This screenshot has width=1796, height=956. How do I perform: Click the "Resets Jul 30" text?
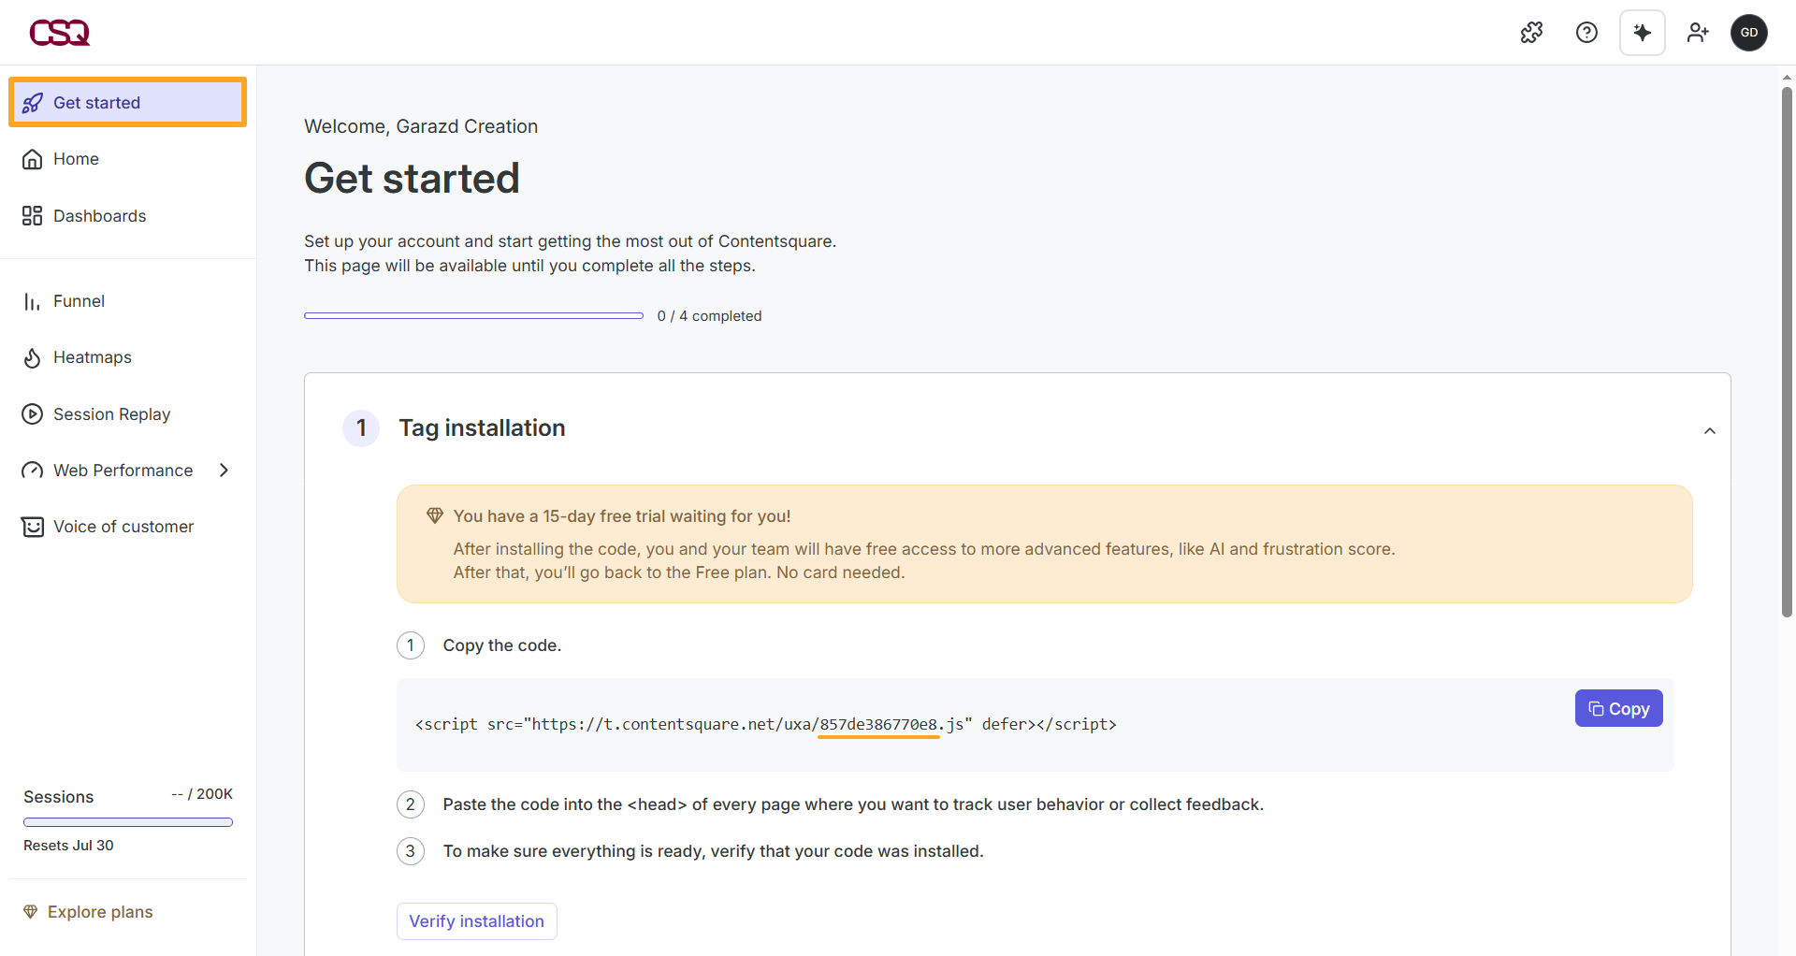(x=68, y=846)
